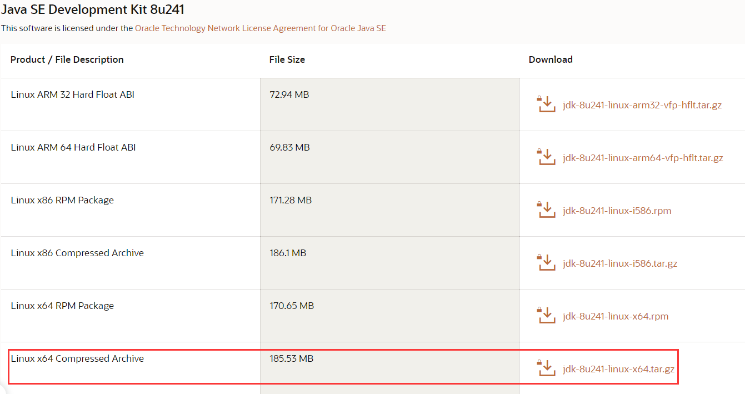The image size is (745, 394).
Task: Download jdk-8u241-linux-i586.tar.gz file
Action: click(x=620, y=263)
